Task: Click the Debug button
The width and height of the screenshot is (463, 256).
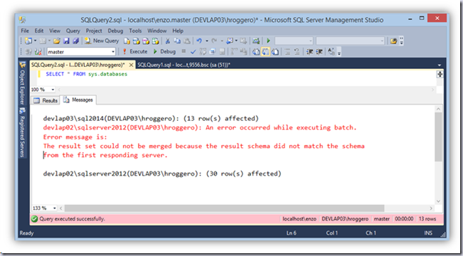Action: pos(164,51)
